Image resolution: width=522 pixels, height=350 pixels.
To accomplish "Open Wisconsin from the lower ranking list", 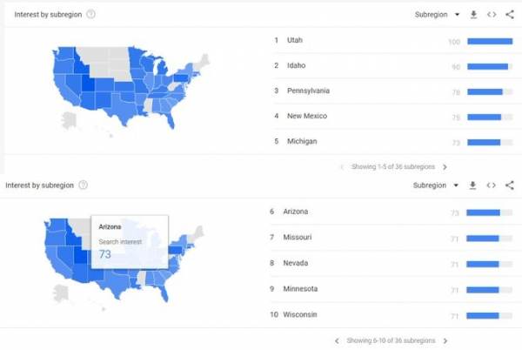I will point(301,314).
